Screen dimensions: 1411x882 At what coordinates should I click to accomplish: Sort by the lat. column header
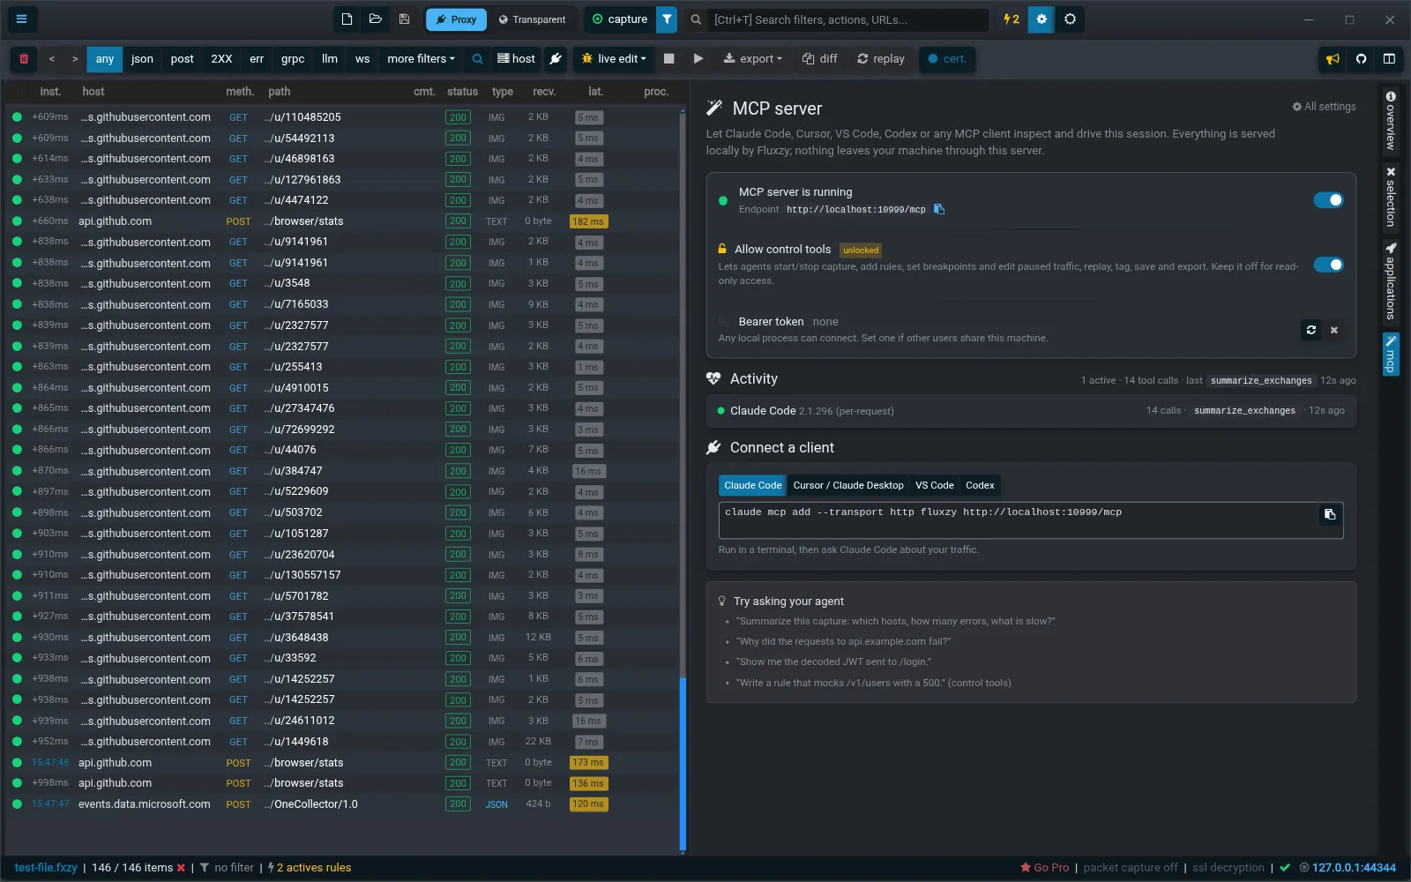click(595, 92)
